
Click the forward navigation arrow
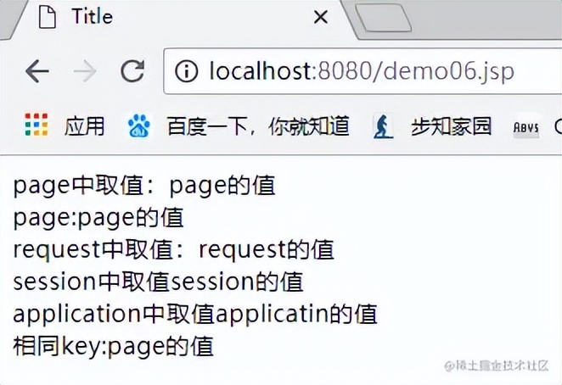pyautogui.click(x=85, y=71)
